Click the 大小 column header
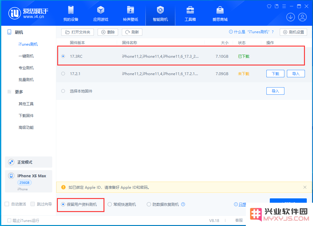Viewport: 313px width, 226px height. (224, 43)
